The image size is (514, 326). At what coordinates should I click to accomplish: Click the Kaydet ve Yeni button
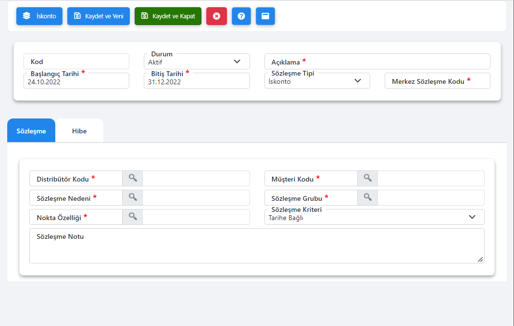pos(99,16)
